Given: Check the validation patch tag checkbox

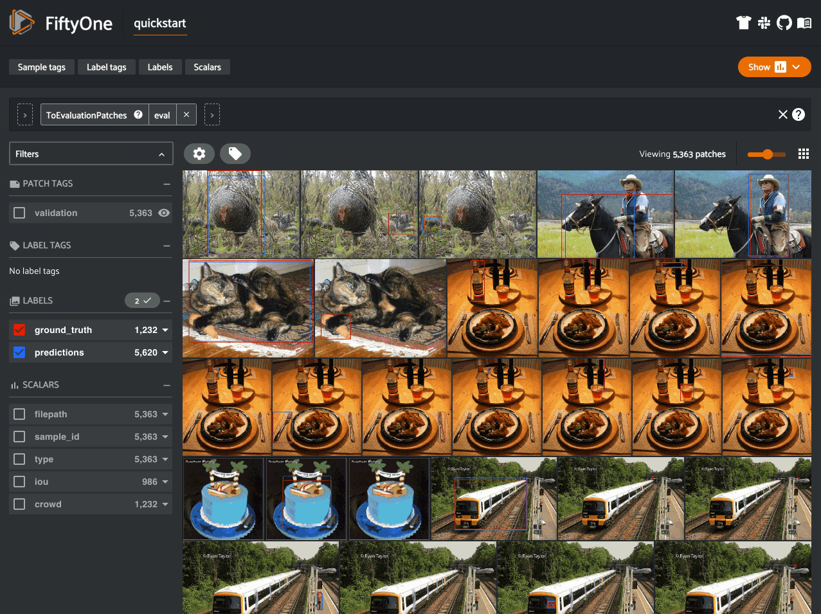Looking at the screenshot, I should click(19, 213).
